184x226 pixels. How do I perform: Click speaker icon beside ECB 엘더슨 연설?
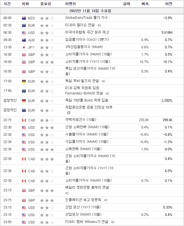99,25
